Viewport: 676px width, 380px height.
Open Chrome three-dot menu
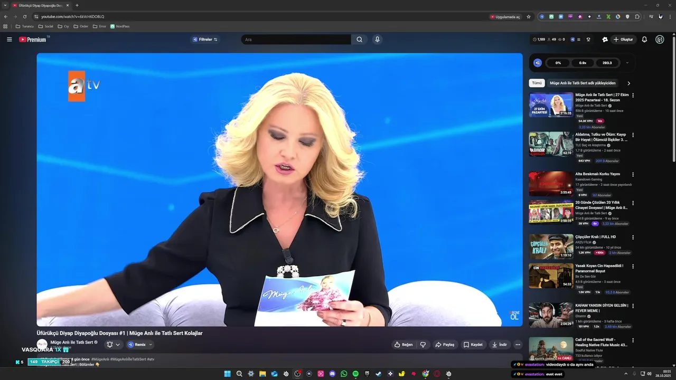[670, 17]
